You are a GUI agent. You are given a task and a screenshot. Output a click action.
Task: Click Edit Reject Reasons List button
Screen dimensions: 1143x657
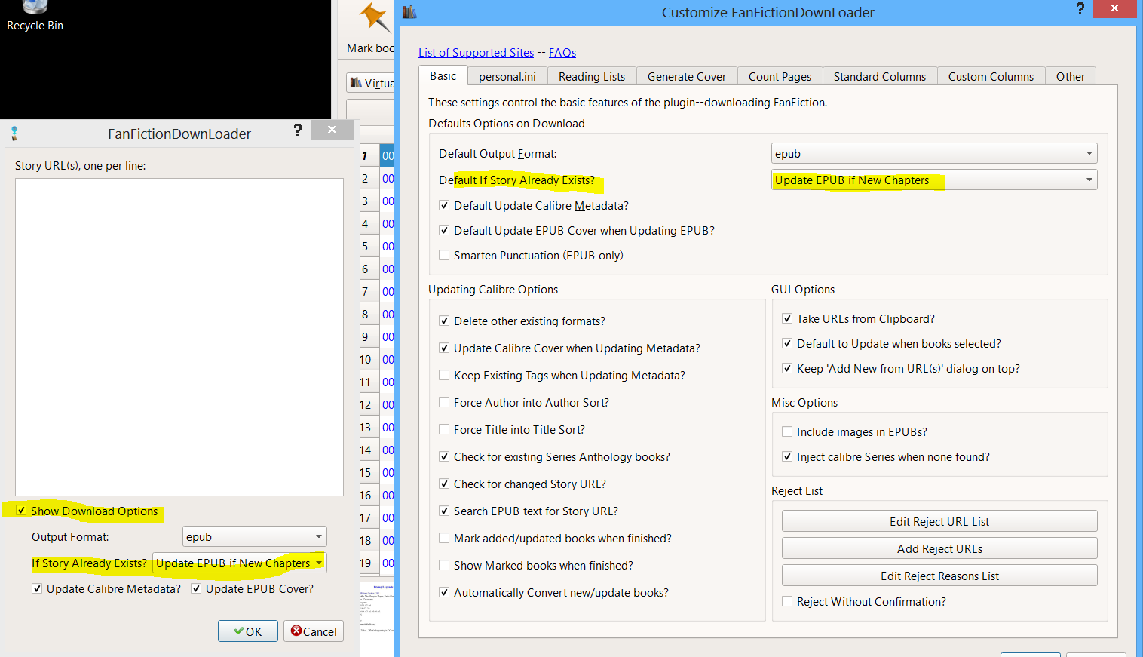(939, 576)
